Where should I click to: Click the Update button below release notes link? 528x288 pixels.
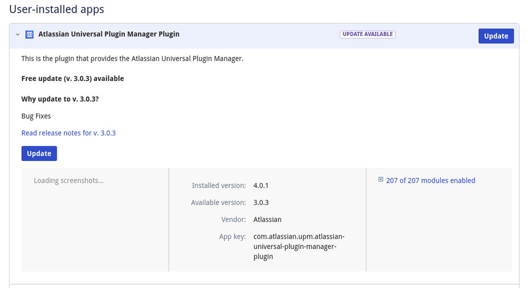[39, 154]
